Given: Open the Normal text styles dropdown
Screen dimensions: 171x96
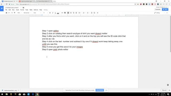Looking at the screenshot, I should click(27, 13).
